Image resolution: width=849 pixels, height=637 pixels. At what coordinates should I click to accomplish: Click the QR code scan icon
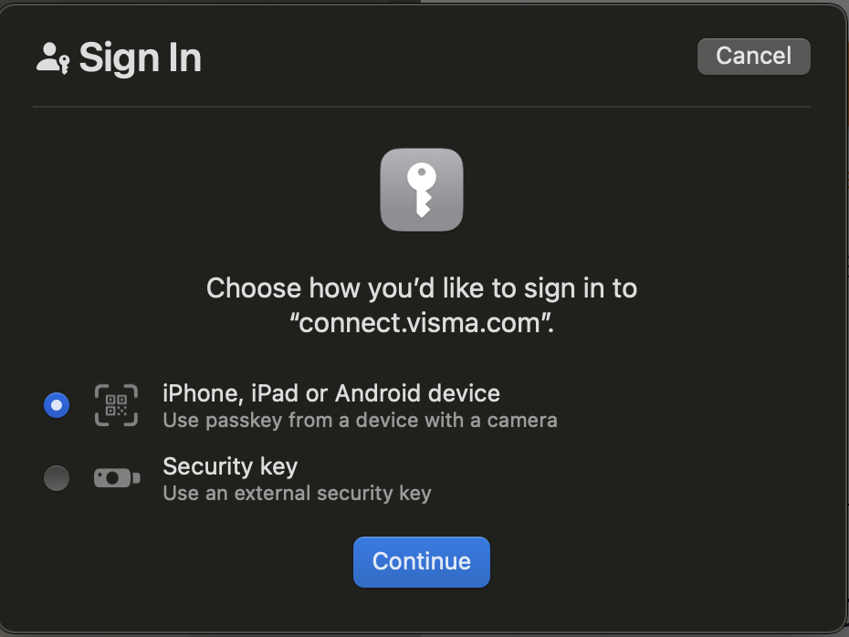116,405
